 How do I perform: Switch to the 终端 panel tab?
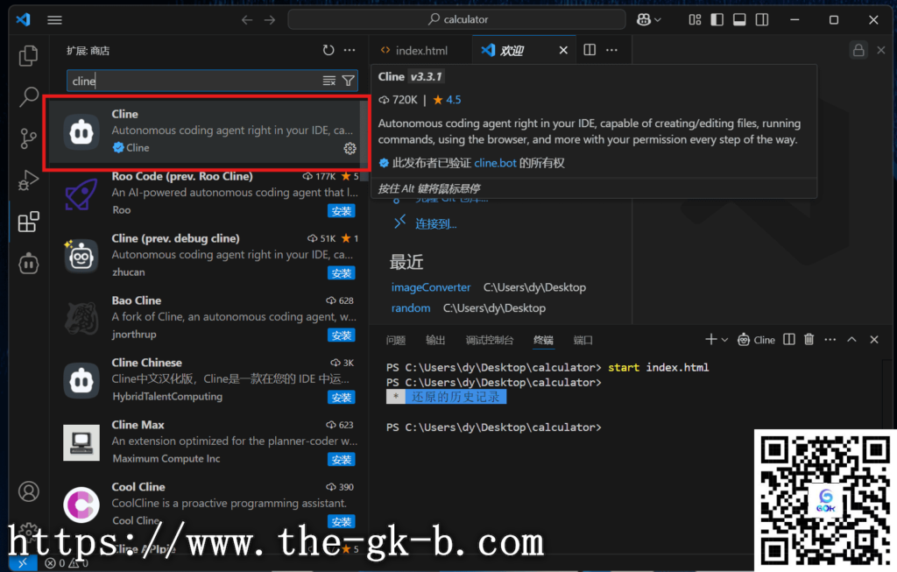click(x=543, y=341)
